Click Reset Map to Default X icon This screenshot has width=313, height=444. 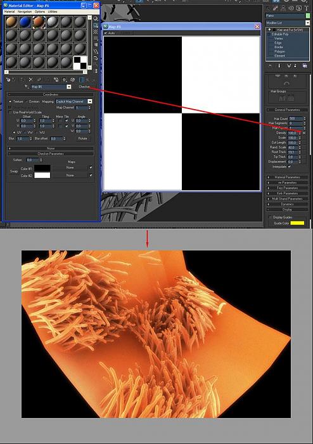click(x=31, y=80)
